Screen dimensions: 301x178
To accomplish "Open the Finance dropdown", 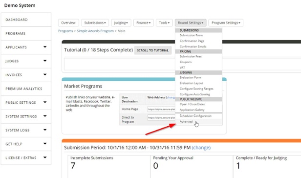I will pos(143,22).
